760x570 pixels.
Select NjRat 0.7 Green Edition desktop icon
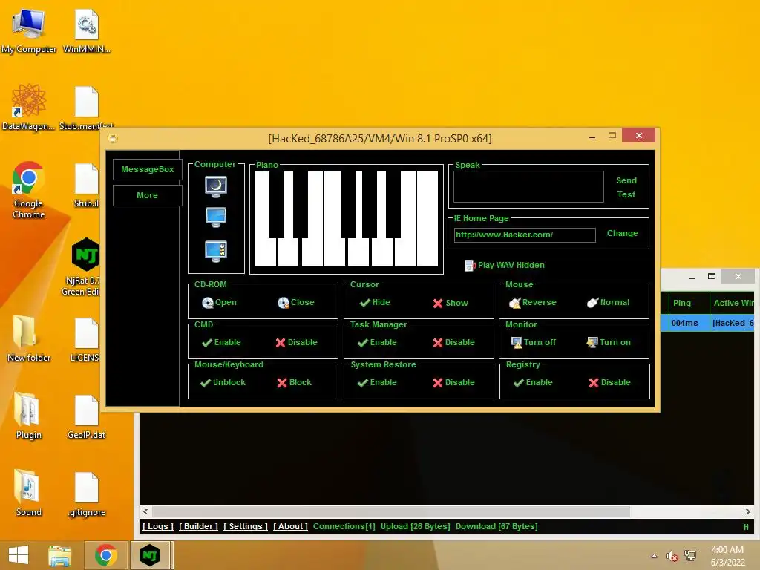click(85, 266)
